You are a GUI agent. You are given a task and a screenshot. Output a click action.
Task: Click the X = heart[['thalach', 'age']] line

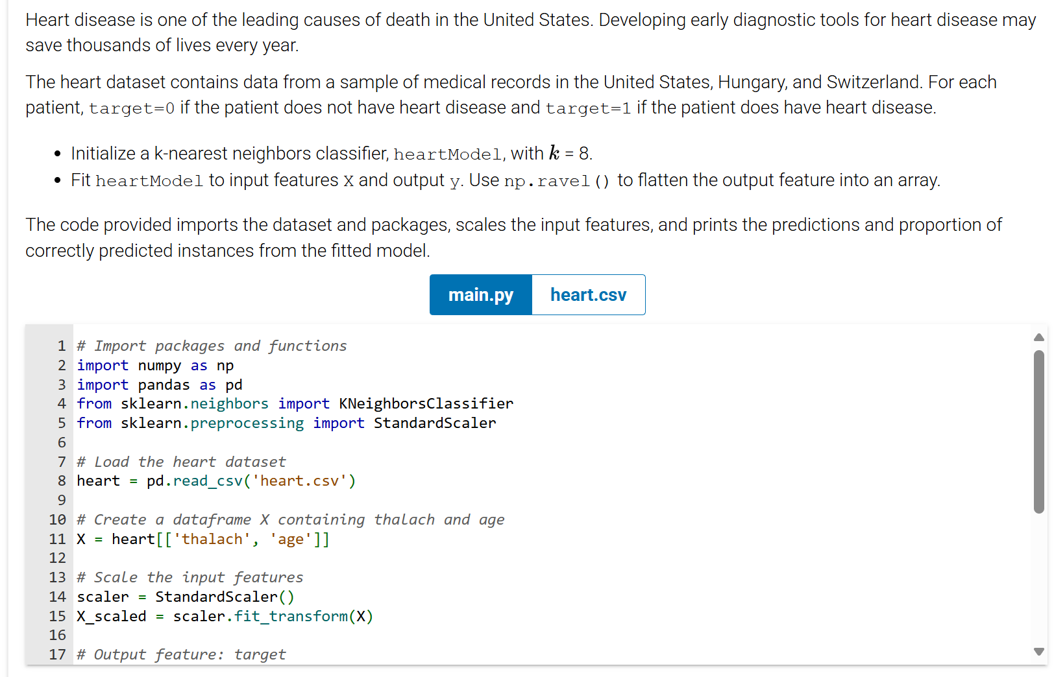[x=203, y=540]
